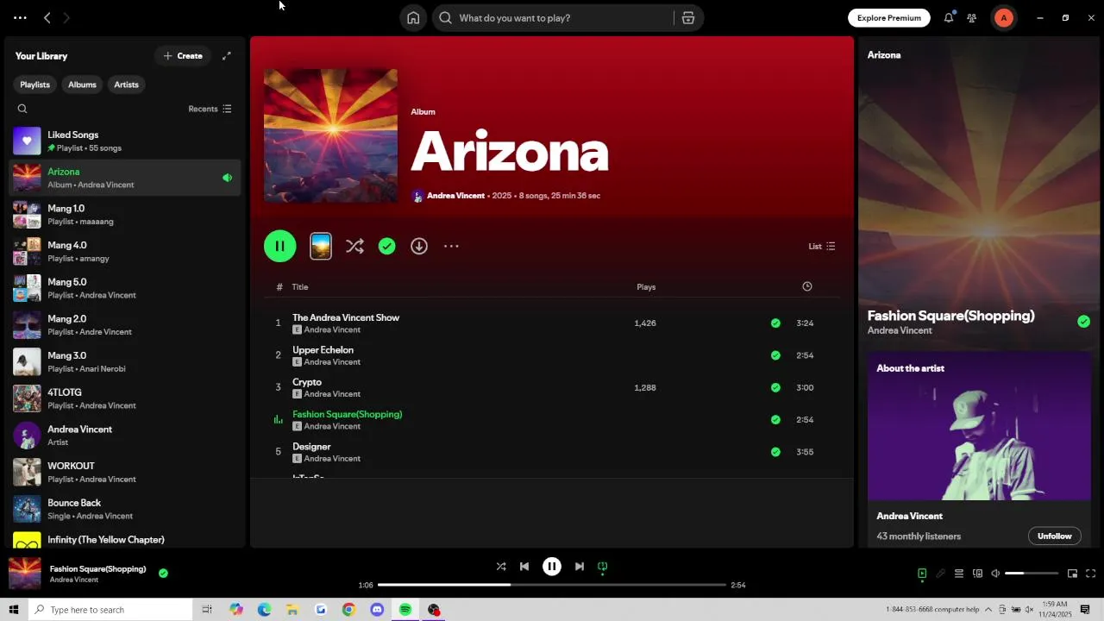Open Andrea Vincent link under album title
The image size is (1104, 621).
455,196
